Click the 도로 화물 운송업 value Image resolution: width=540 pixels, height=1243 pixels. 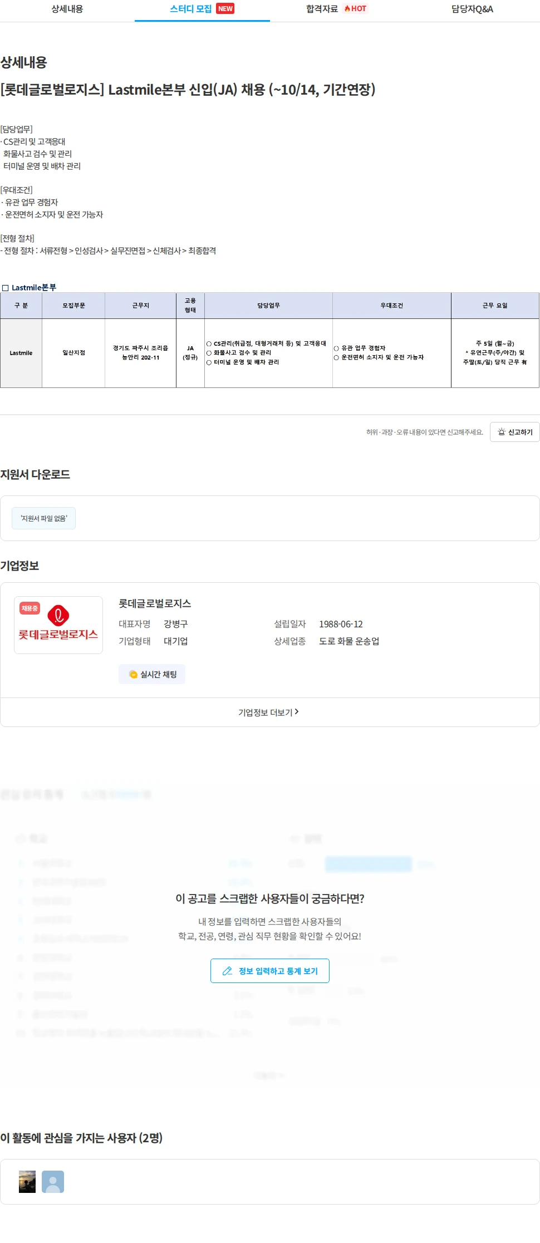tap(349, 641)
